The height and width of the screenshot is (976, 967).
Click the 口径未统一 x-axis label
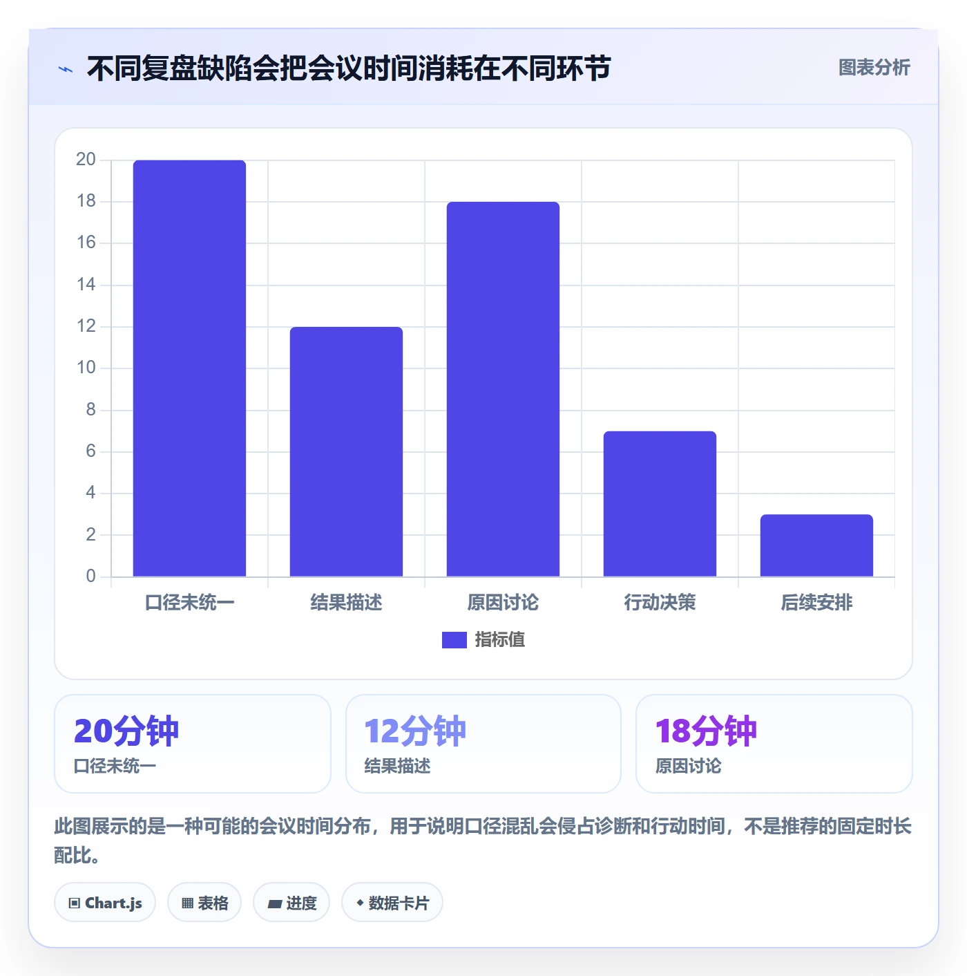click(189, 603)
